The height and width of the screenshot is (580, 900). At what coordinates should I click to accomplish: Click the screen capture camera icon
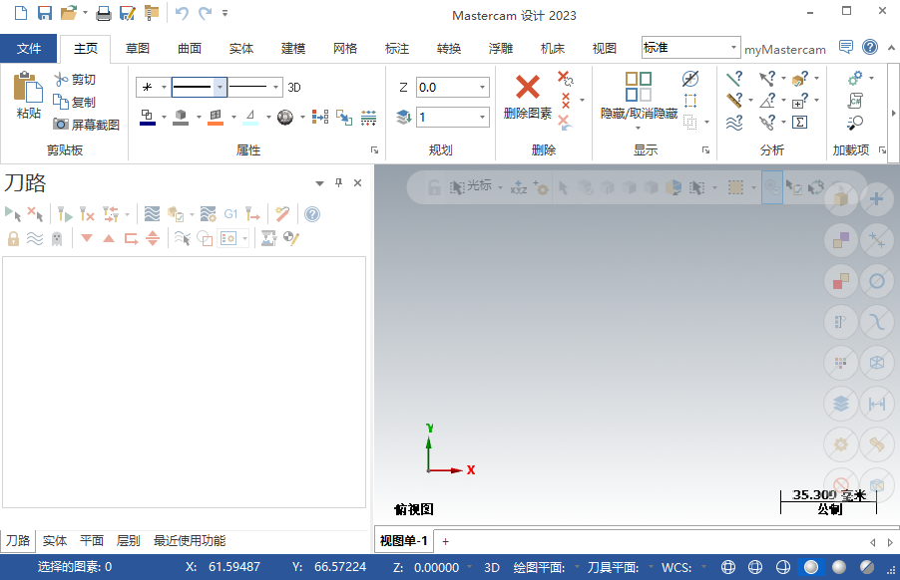[62, 125]
